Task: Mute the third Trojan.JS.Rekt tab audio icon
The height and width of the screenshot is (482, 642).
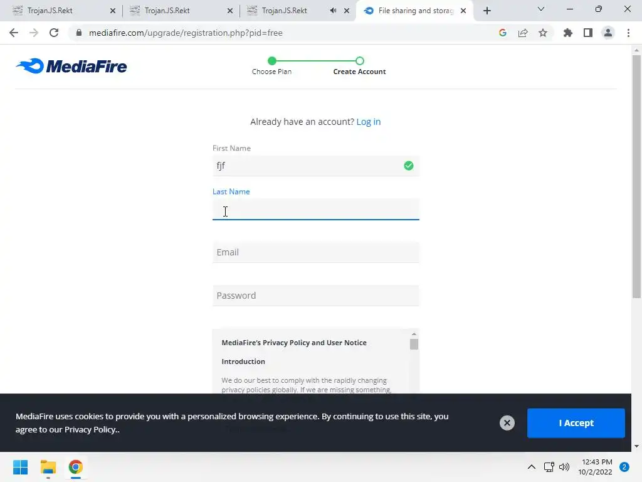Action: [334, 11]
